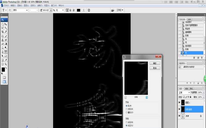
Task: Open the character palette icon in options bar
Action: coord(89,10)
